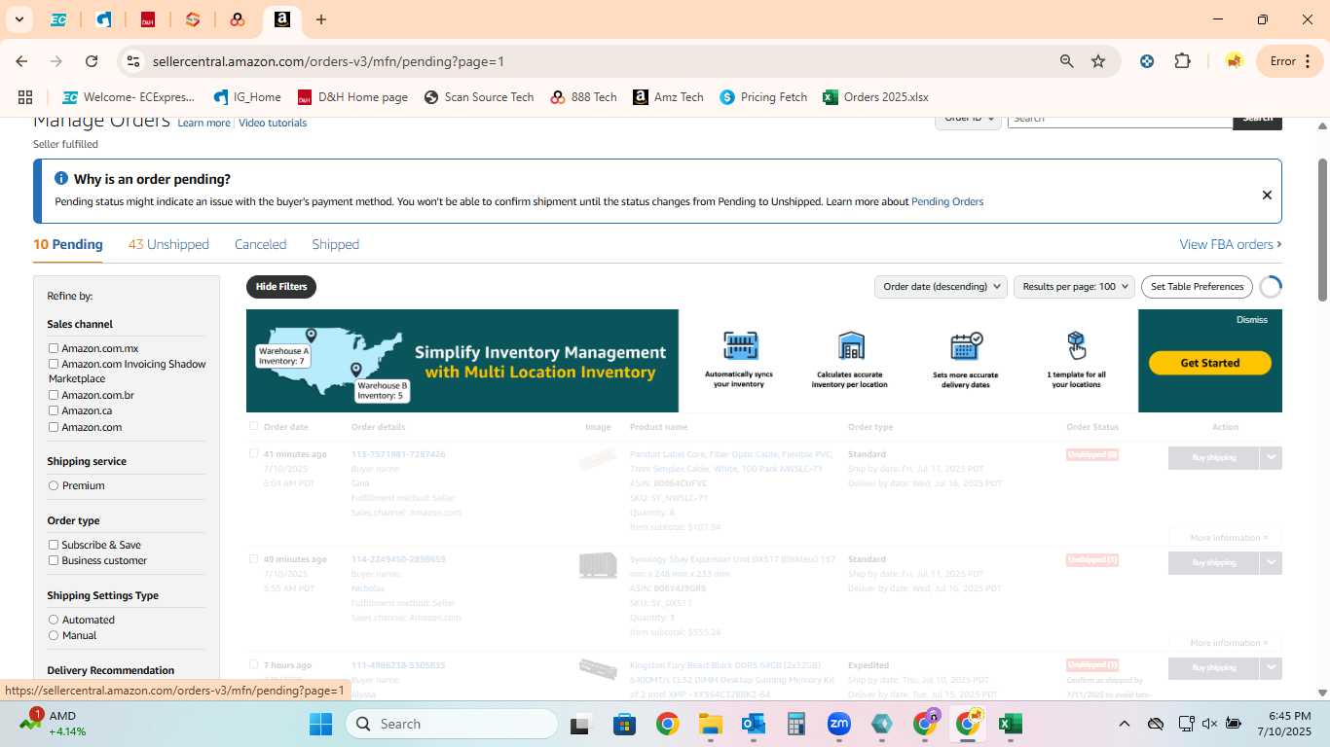Click the Get Started button

[x=1209, y=363]
